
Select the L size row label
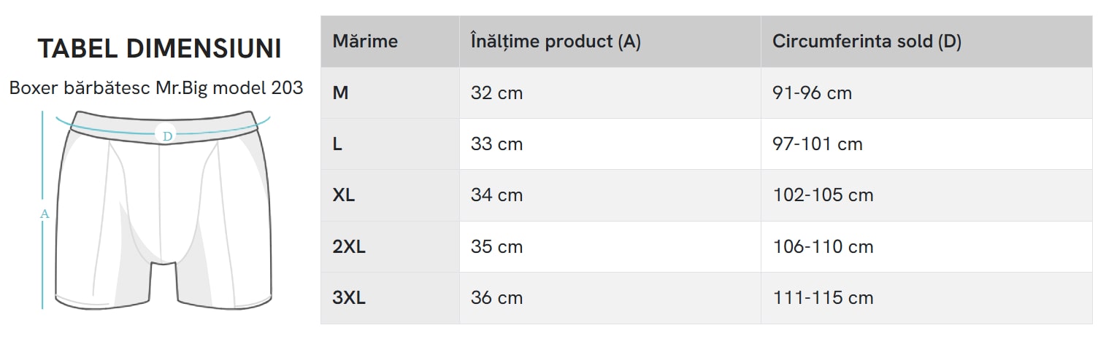point(337,144)
